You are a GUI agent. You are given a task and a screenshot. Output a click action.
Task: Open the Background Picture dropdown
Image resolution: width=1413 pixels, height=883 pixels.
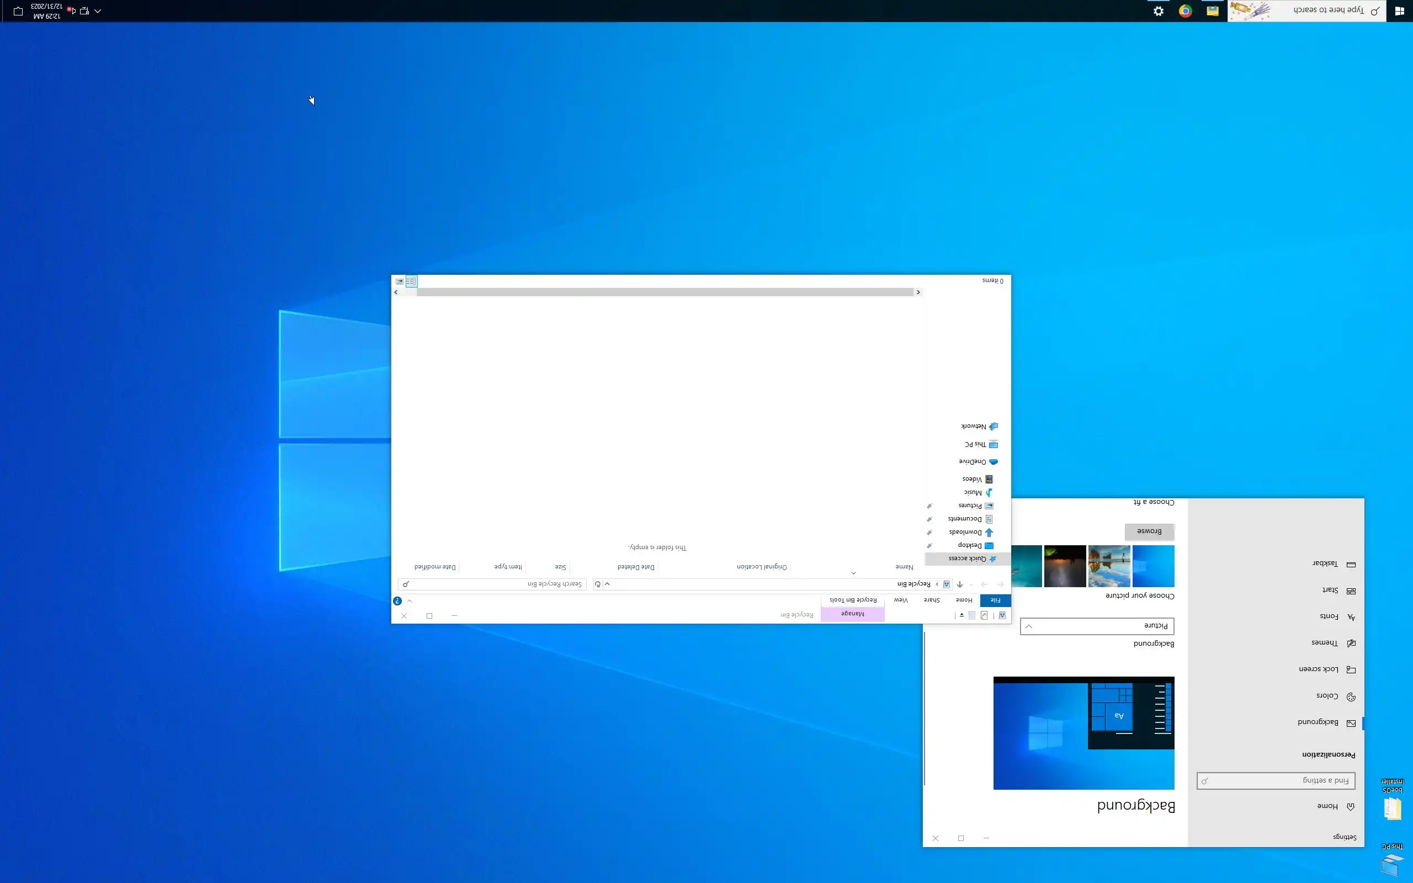click(1097, 626)
